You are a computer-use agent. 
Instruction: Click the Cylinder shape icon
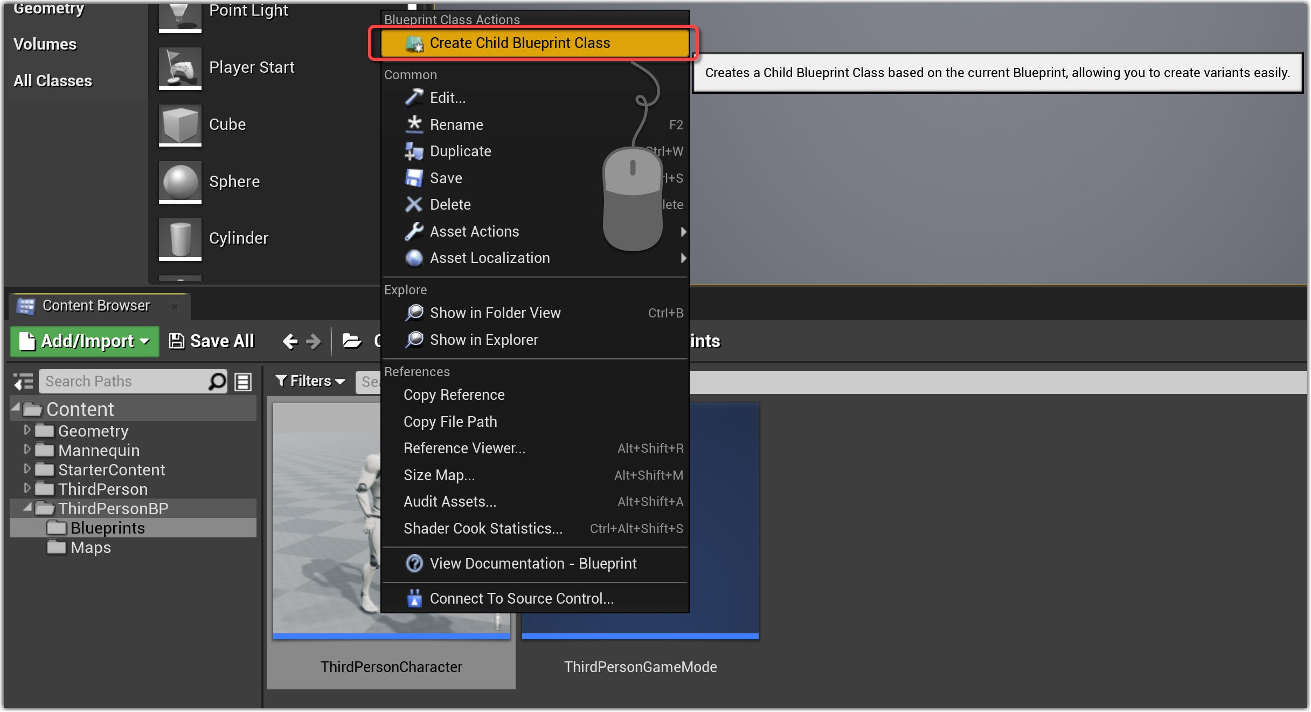(x=180, y=239)
